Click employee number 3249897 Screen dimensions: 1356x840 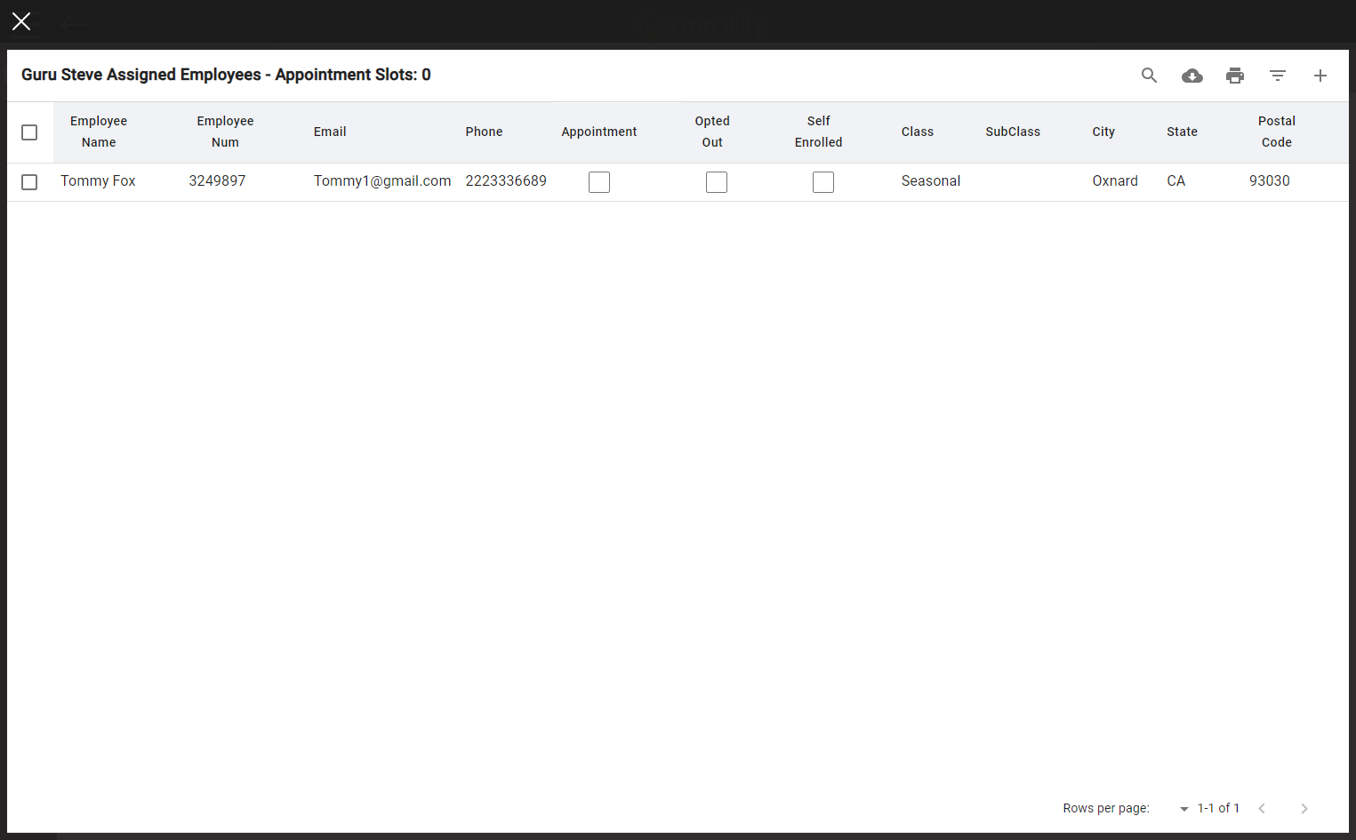tap(217, 181)
